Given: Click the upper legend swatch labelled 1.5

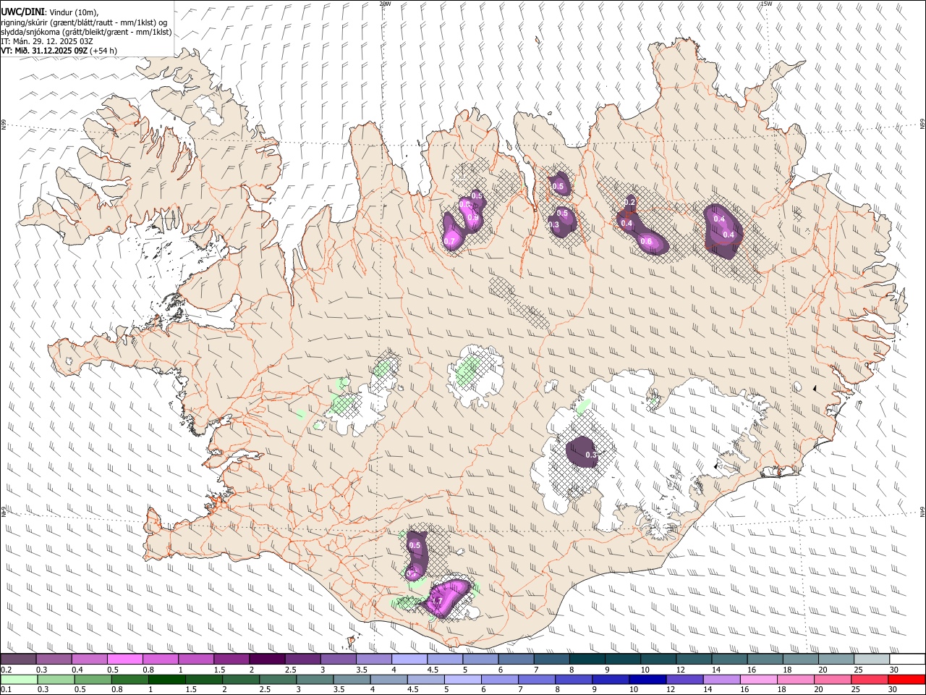Looking at the screenshot, I should click(231, 660).
